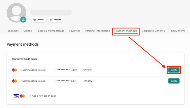Click Mastercard (3D Secure) text for 6324
Screen dimensions: 190x108
(33, 81)
